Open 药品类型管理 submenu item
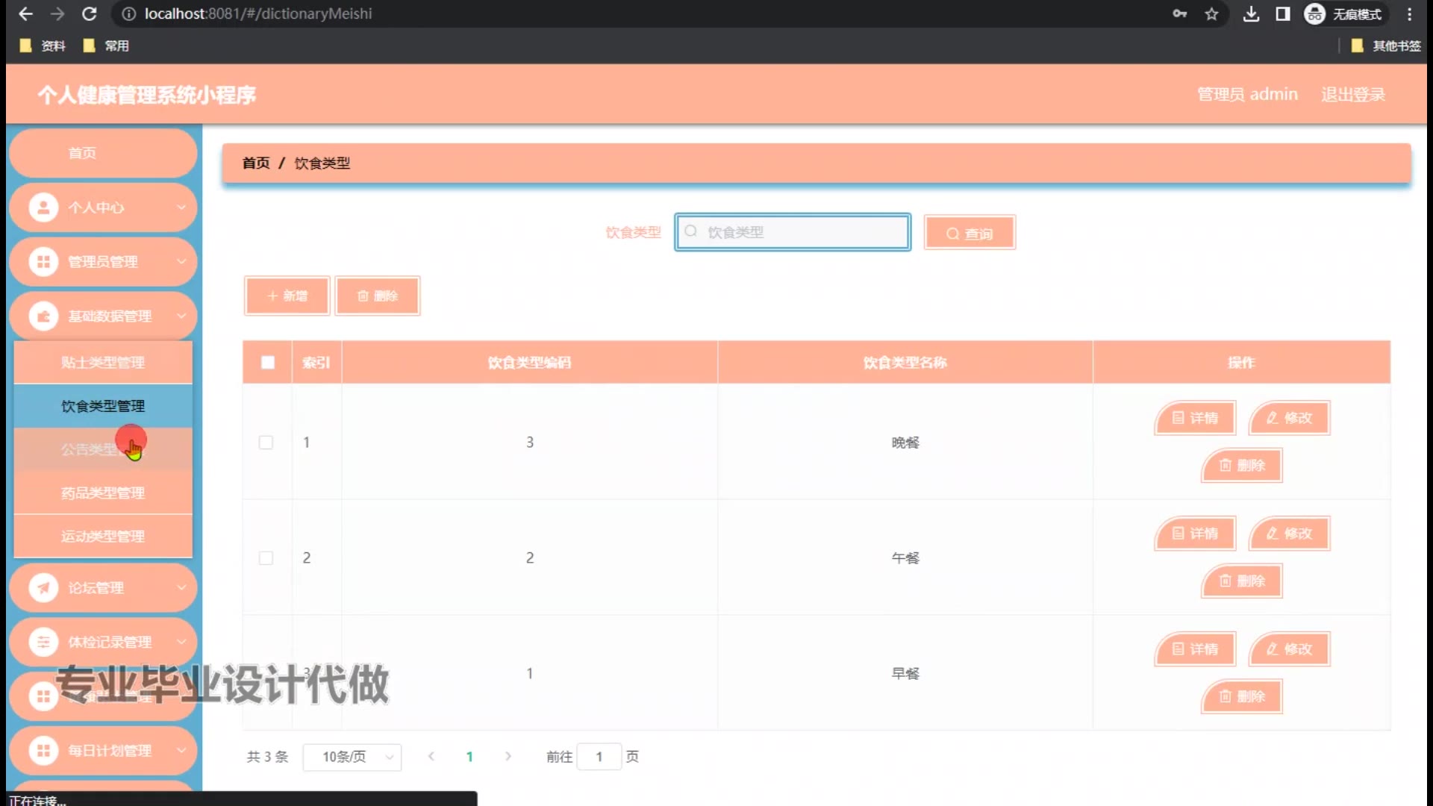This screenshot has height=806, width=1433. pyautogui.click(x=103, y=493)
